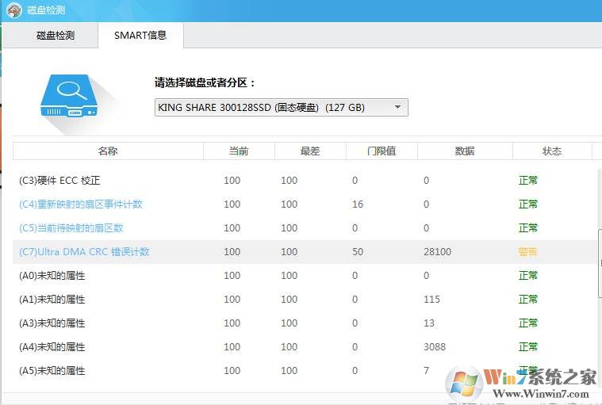Open (C4)重新映射的扇区事件计数 link

coord(81,204)
